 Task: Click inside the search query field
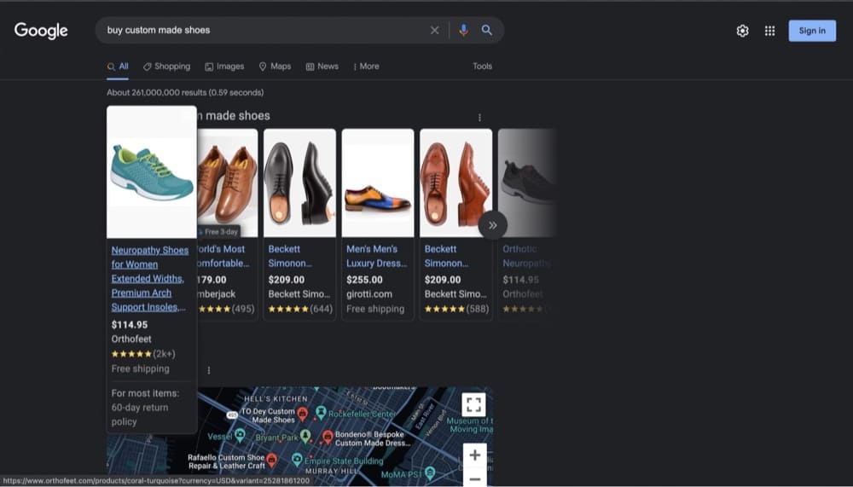tap(256, 30)
